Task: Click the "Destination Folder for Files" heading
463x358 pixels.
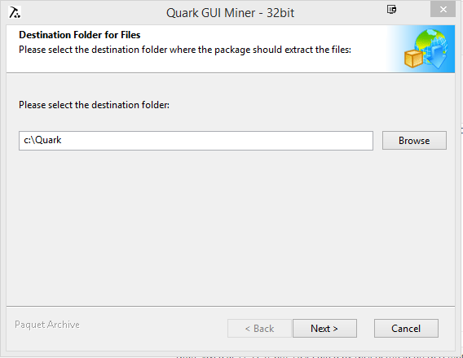Action: click(x=79, y=35)
